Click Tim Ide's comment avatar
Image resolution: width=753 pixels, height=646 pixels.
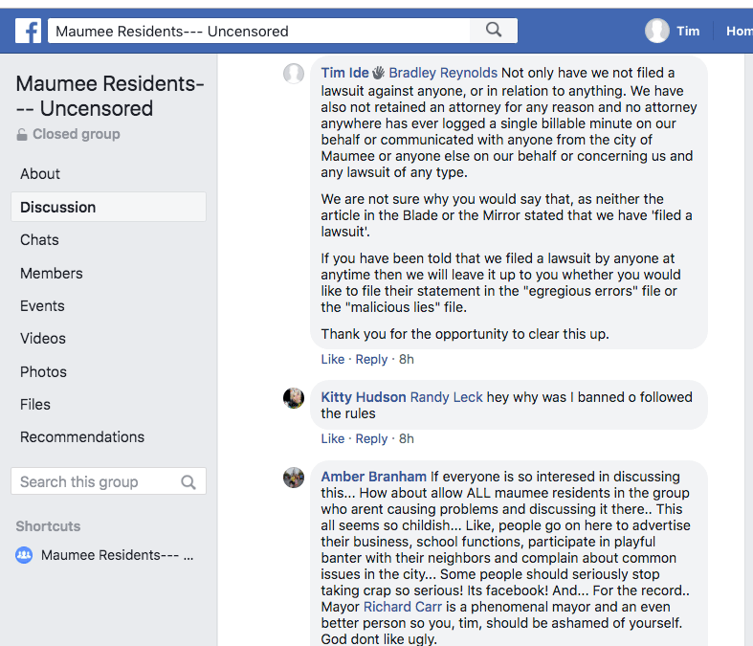(x=295, y=74)
